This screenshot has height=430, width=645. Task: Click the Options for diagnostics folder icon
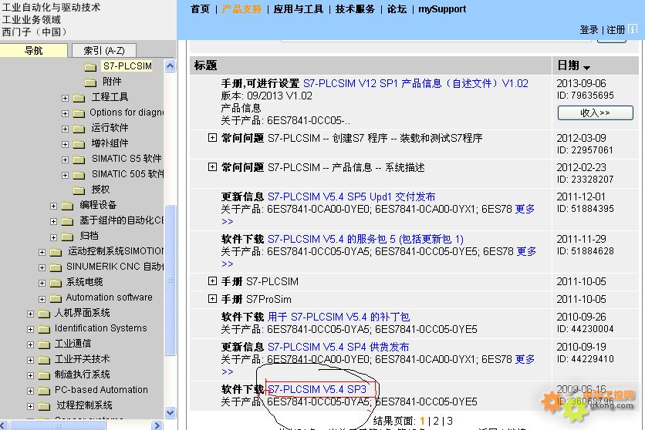79,113
